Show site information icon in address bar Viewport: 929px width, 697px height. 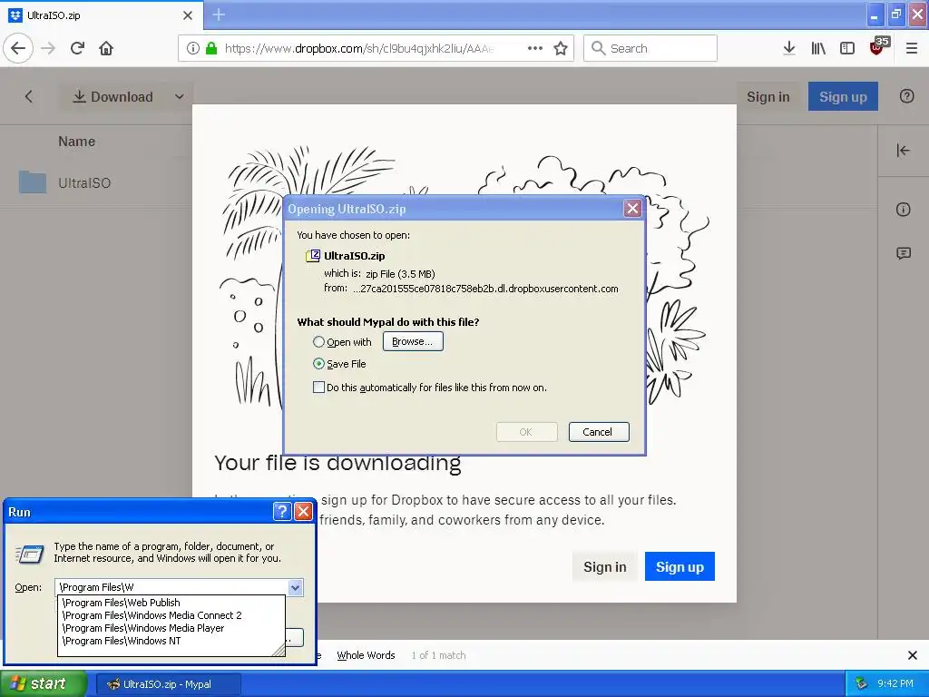[x=192, y=49]
